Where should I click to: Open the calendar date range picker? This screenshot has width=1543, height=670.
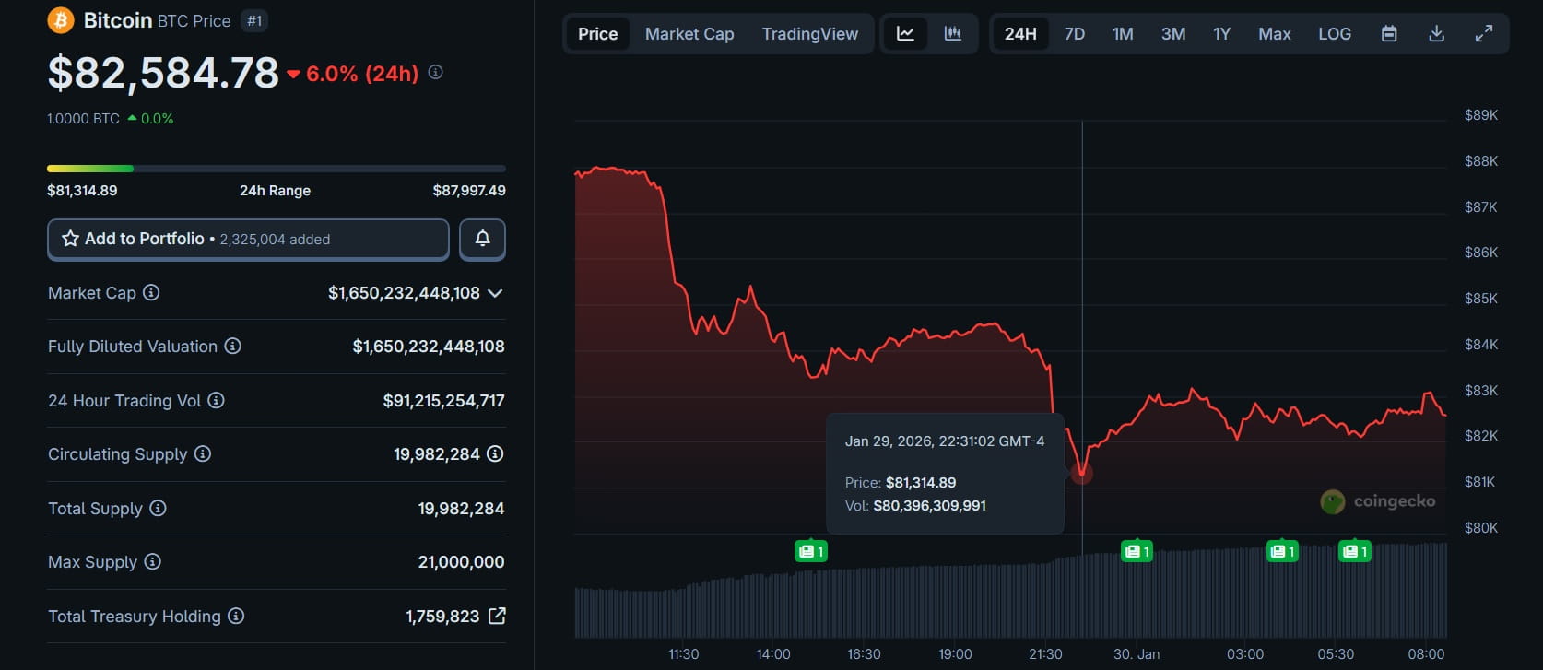click(1388, 34)
